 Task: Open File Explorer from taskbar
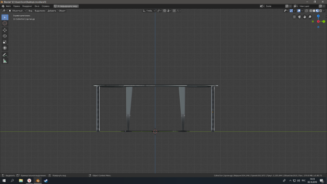[21, 180]
